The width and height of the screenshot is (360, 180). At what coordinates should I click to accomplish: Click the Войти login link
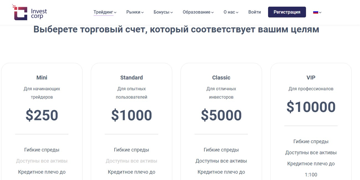pos(254,12)
